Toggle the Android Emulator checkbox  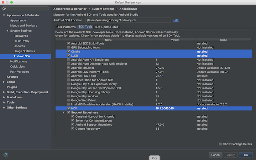coord(68,68)
